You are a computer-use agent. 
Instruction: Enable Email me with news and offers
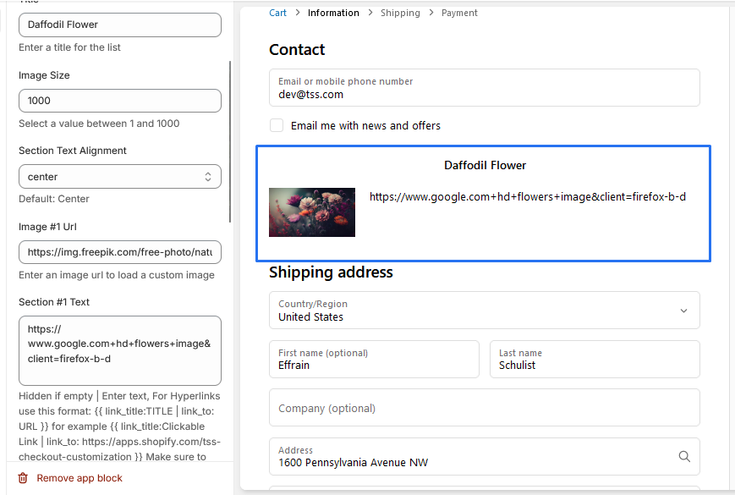[277, 125]
